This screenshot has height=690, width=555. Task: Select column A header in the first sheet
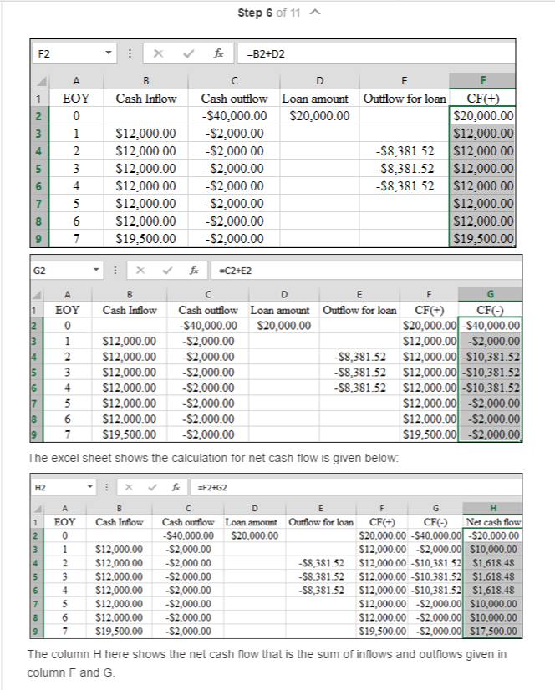[76, 80]
